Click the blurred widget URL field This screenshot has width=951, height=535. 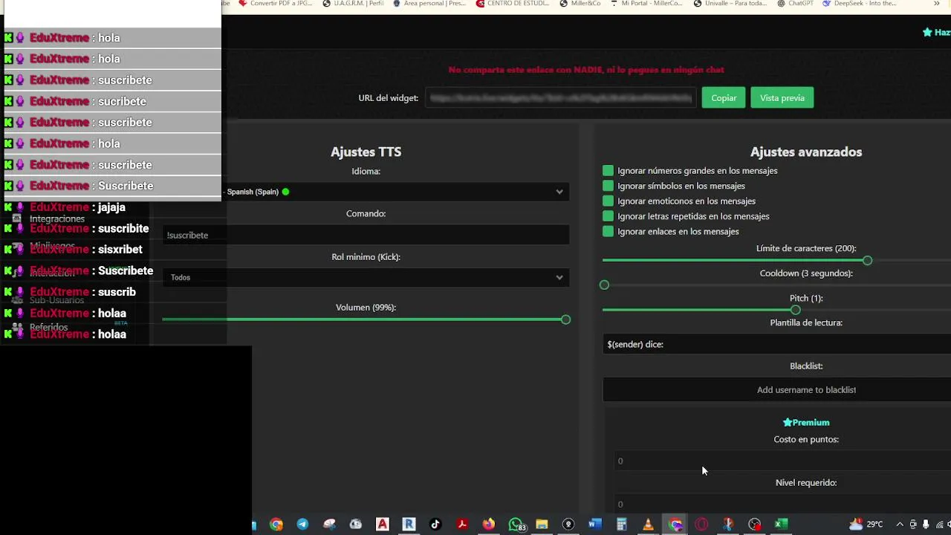coord(561,97)
